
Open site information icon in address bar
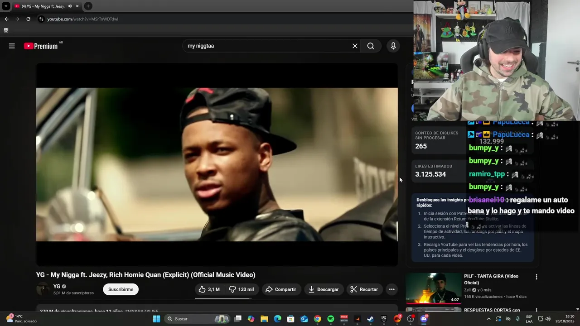coord(41,19)
